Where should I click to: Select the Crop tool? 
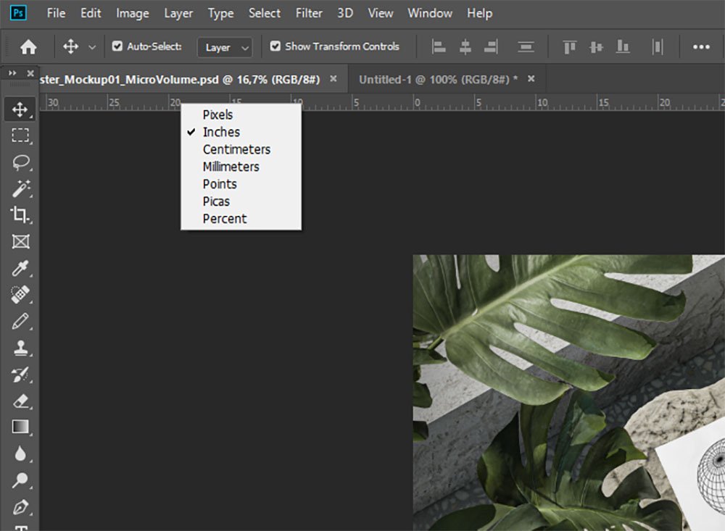[20, 215]
